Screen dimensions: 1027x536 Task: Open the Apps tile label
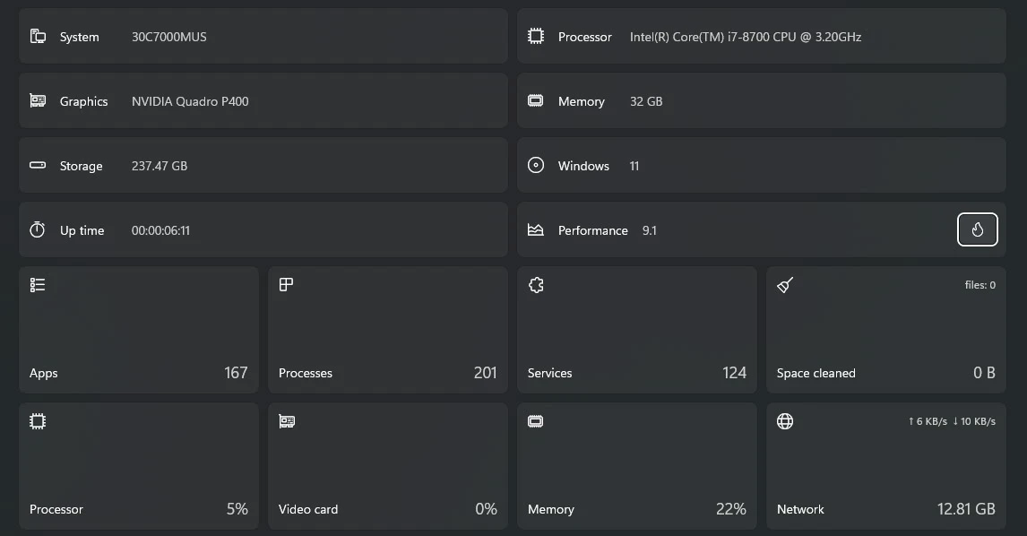coord(44,373)
